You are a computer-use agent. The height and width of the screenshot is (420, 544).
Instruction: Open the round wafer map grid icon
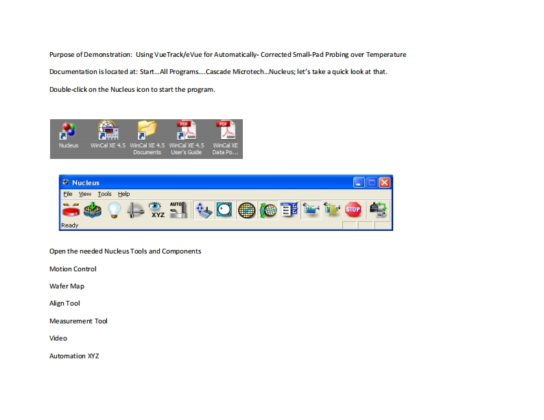click(246, 210)
